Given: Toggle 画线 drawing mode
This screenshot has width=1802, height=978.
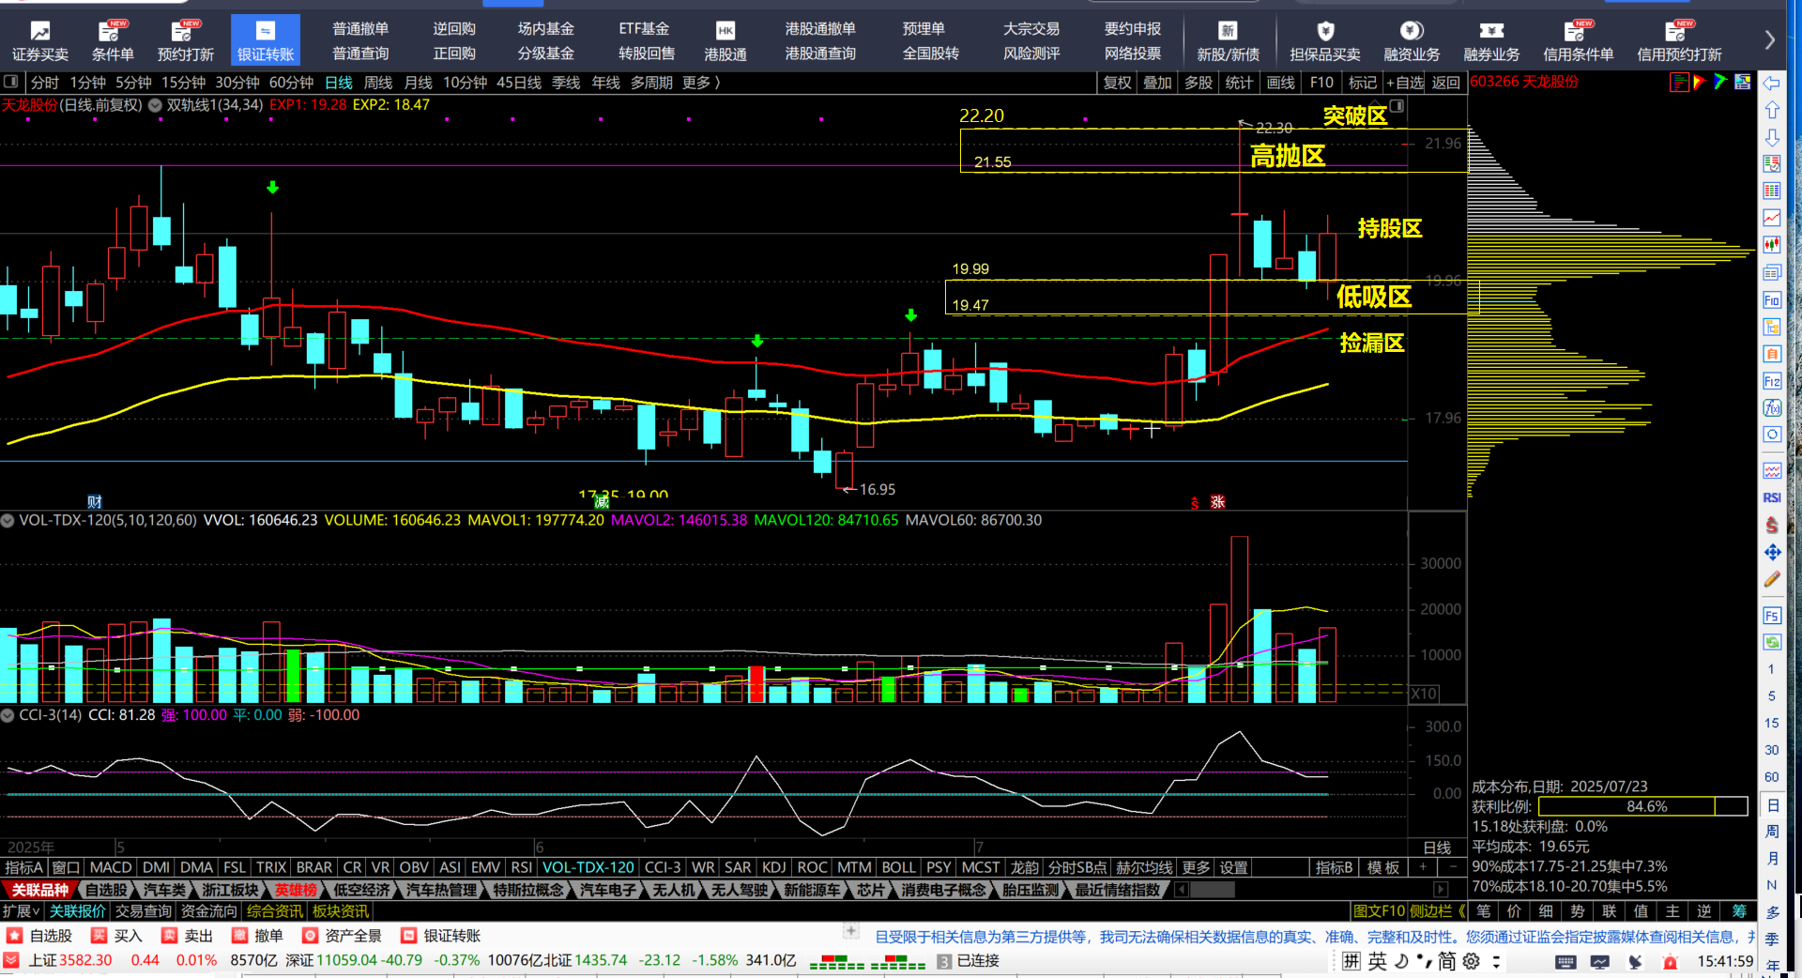Looking at the screenshot, I should click(x=1280, y=83).
